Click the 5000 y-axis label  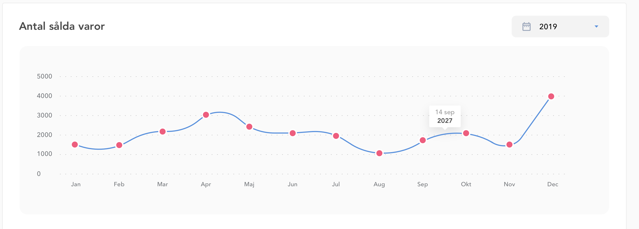point(44,76)
